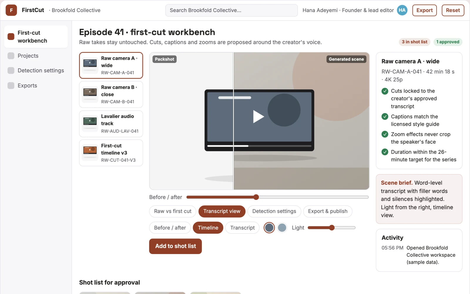This screenshot has width=470, height=294.
Task: Click the FirstCut logo icon
Action: (x=11, y=10)
